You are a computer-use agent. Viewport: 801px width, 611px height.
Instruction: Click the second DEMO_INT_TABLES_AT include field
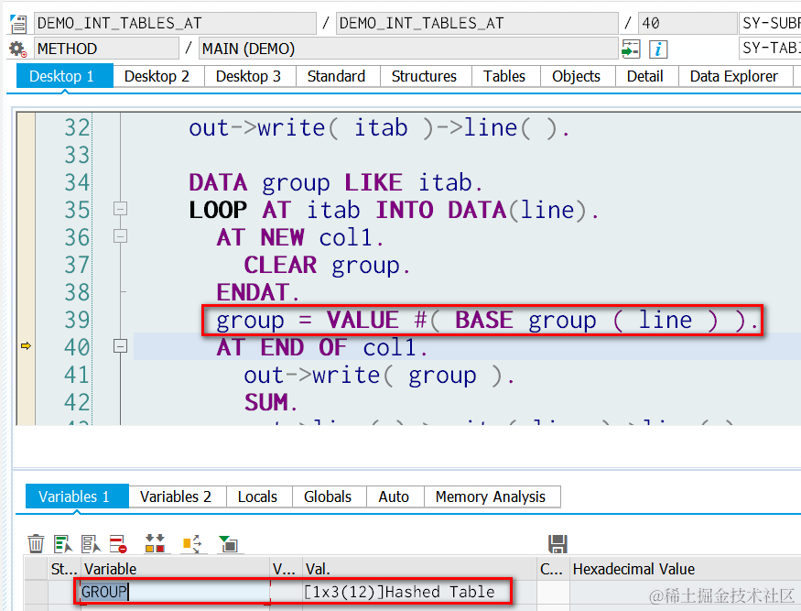coord(477,24)
